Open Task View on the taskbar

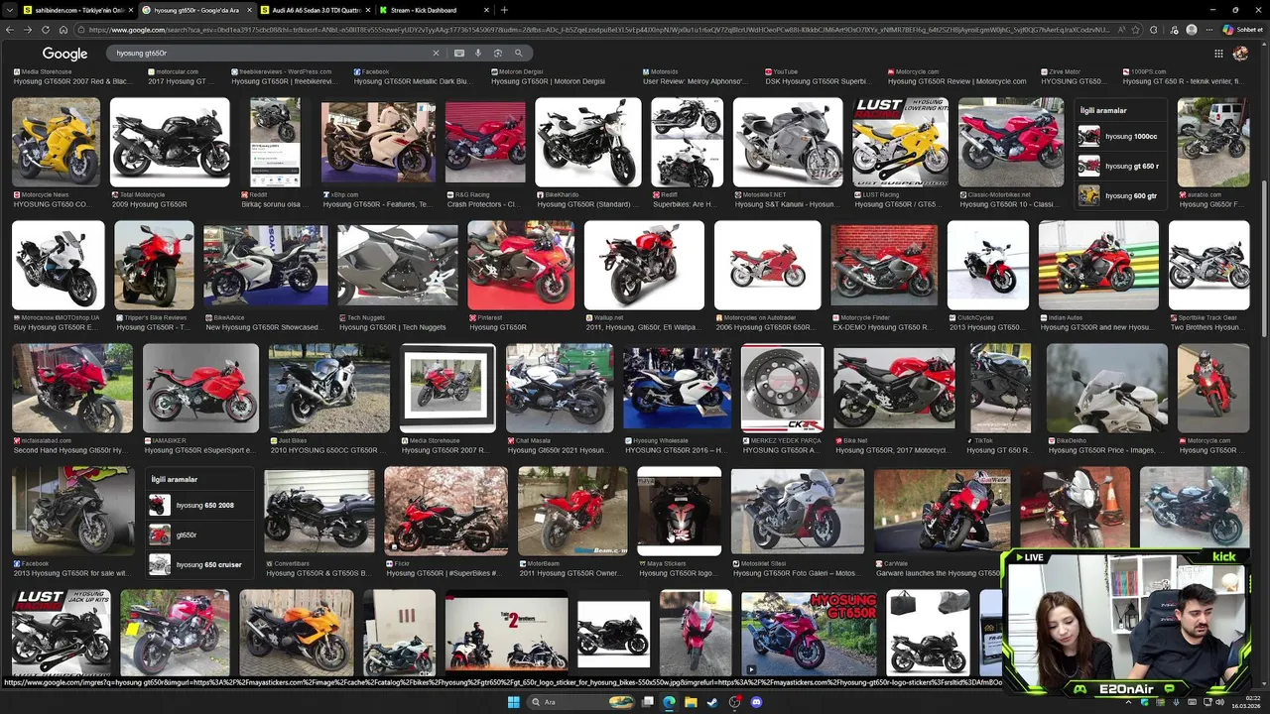point(648,702)
